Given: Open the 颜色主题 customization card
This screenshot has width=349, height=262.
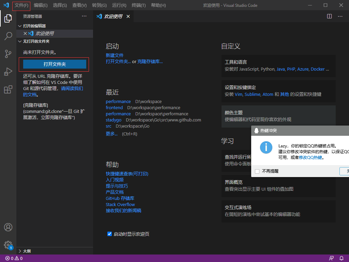Looking at the screenshot, I should coord(278,116).
